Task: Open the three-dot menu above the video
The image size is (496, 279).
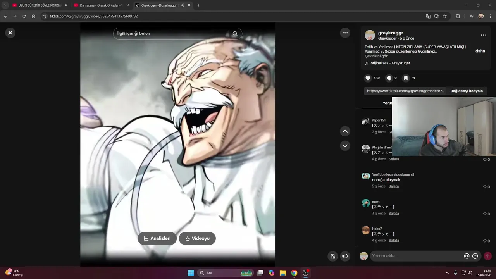Action: point(345,33)
